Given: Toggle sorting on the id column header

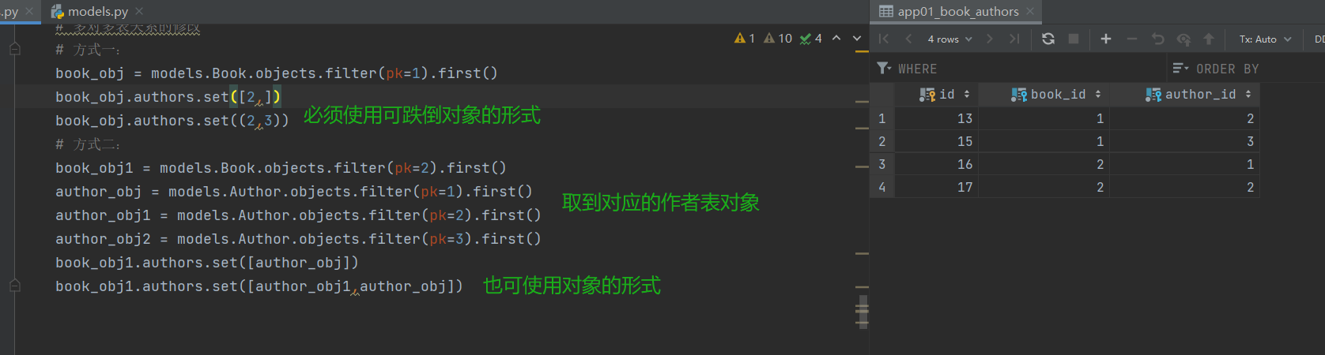Looking at the screenshot, I should (x=946, y=95).
